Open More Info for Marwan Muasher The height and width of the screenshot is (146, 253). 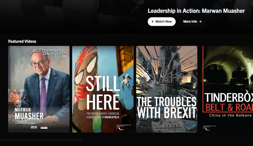[x=192, y=22]
